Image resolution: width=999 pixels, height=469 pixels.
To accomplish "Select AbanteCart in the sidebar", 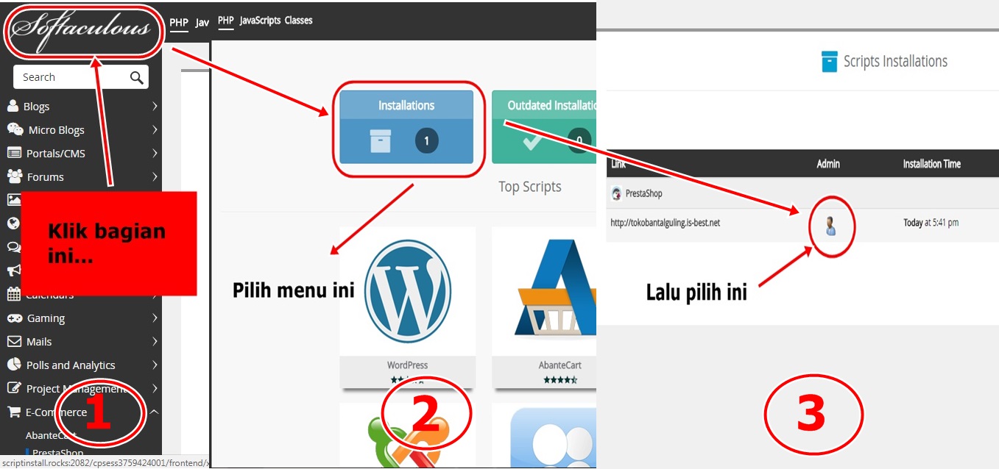I will click(51, 435).
